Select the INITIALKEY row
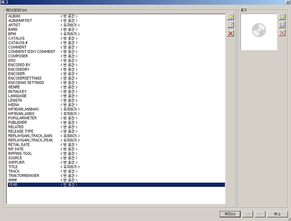 [116, 91]
